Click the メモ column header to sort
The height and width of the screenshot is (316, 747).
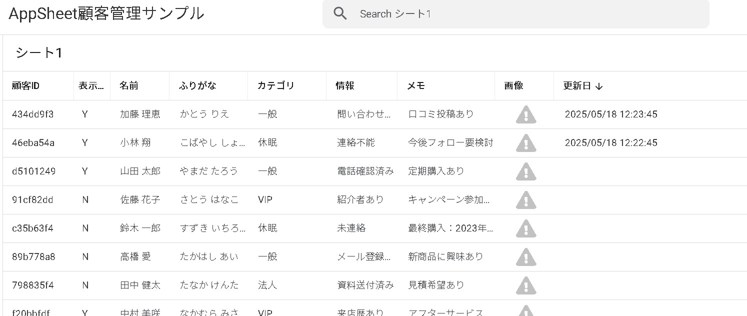point(415,85)
